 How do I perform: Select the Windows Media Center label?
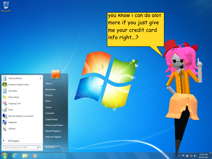[x=19, y=85]
